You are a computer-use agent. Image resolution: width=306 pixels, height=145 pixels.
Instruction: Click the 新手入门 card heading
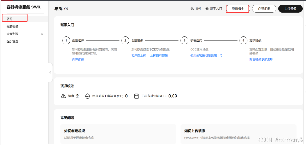click(67, 25)
